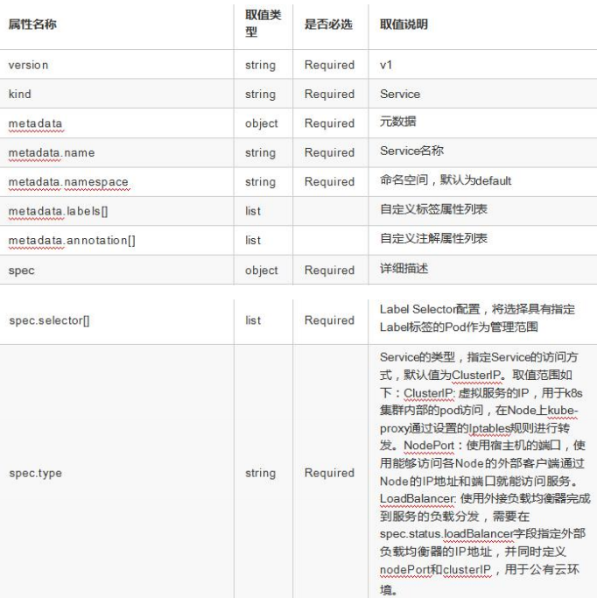Click the spec attribute cell
The image size is (597, 598).
[x=21, y=270]
